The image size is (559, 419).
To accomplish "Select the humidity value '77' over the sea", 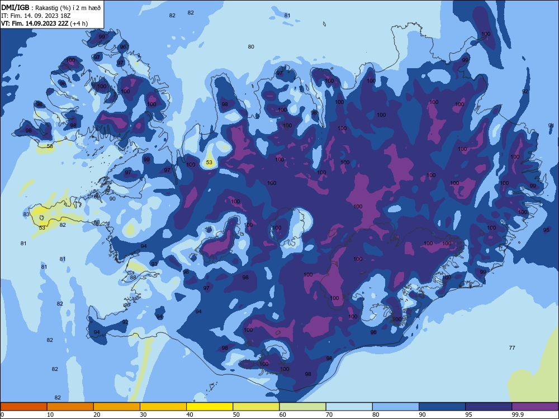I will click(x=512, y=347).
